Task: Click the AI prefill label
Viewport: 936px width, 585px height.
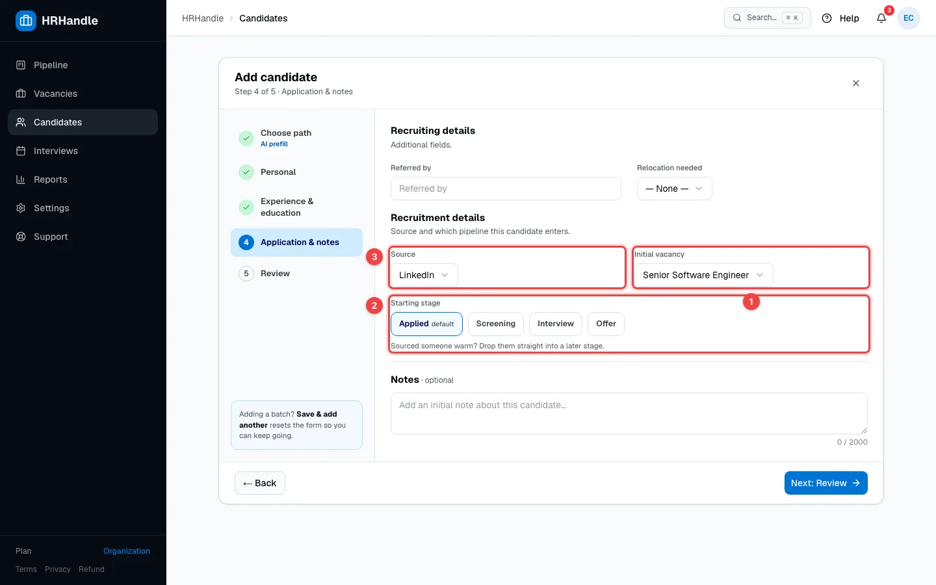Action: (274, 144)
